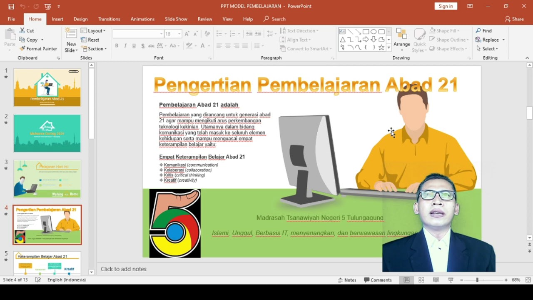
Task: Switch to the Design tab
Action: (x=81, y=19)
